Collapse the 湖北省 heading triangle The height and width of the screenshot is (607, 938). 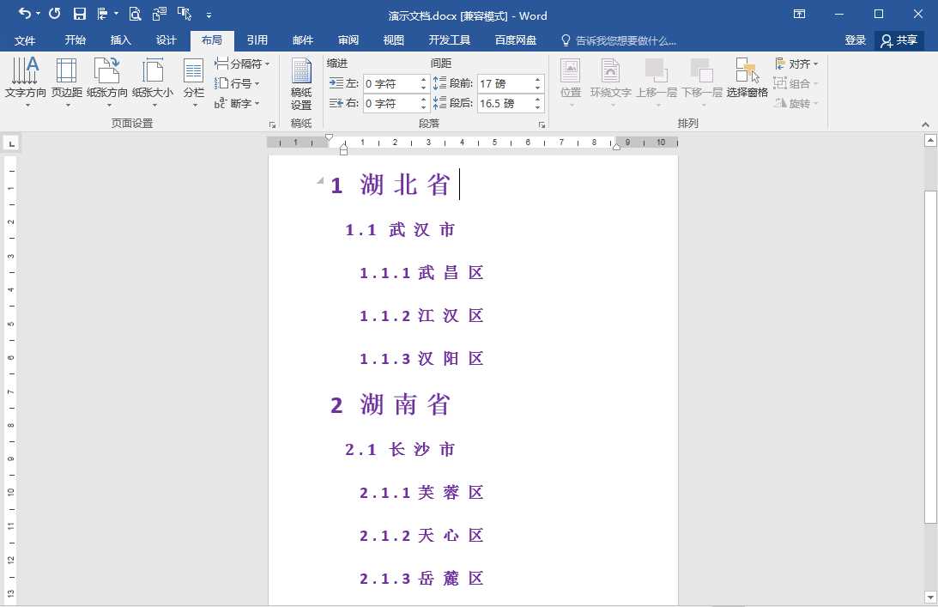pyautogui.click(x=318, y=181)
